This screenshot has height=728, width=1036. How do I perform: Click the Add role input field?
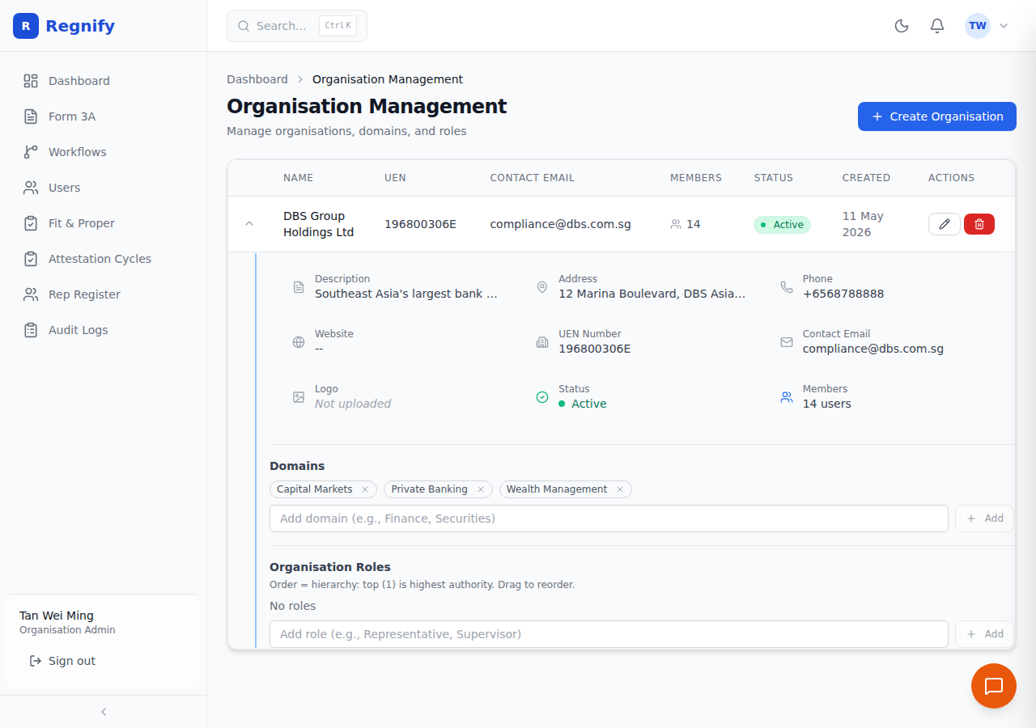609,634
